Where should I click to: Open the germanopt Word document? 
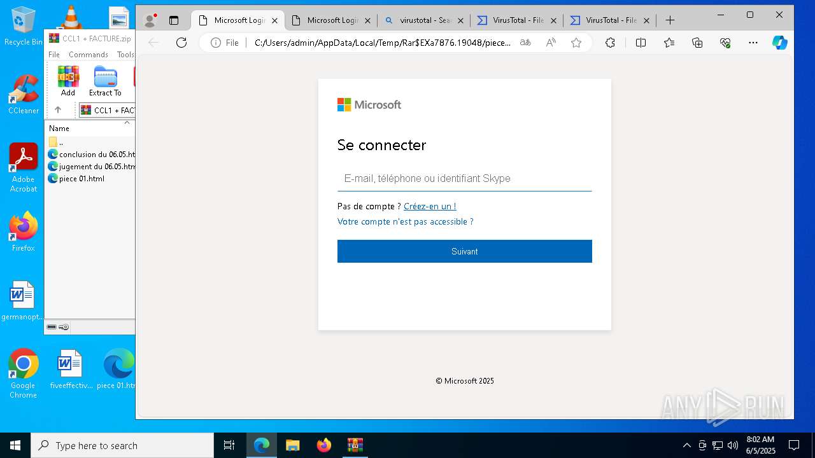pyautogui.click(x=23, y=300)
